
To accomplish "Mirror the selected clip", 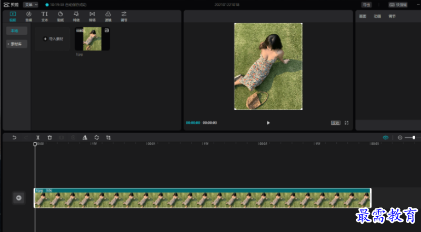I will 85,137.
